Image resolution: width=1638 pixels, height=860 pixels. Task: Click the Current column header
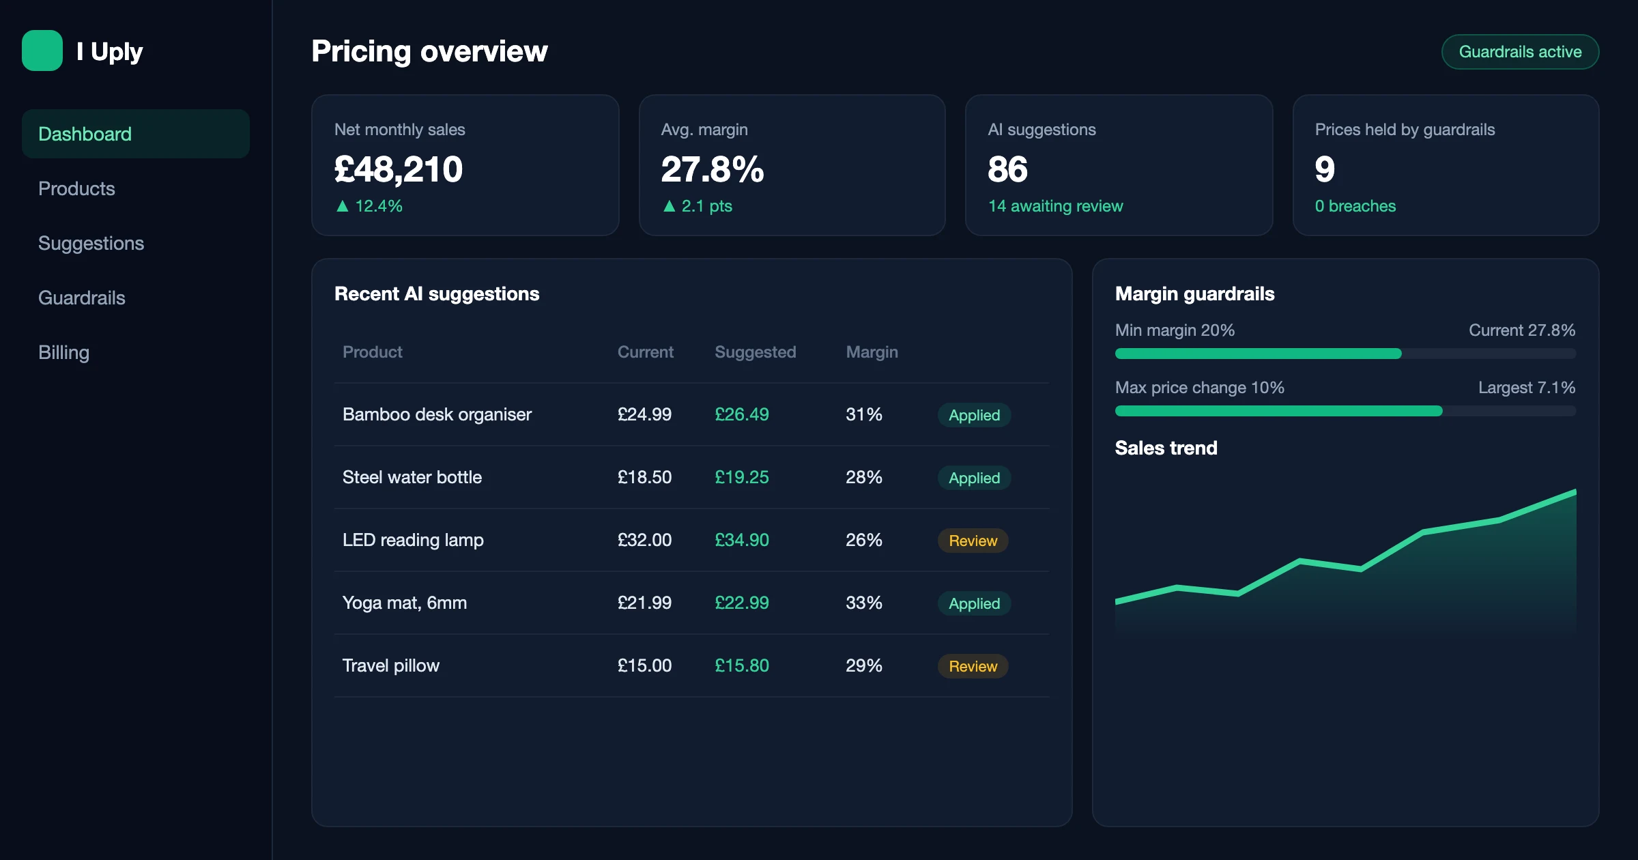coord(645,352)
